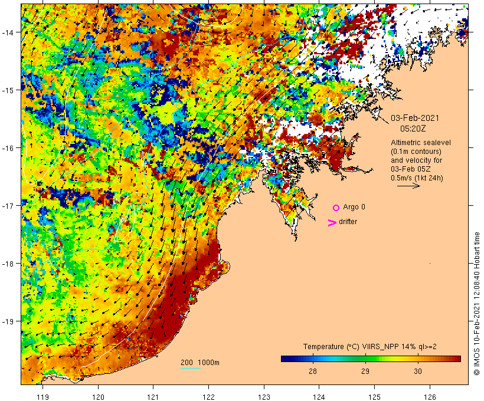Click the 119 longitude axis label
Image resolution: width=484 pixels, height=401 pixels.
[42, 397]
